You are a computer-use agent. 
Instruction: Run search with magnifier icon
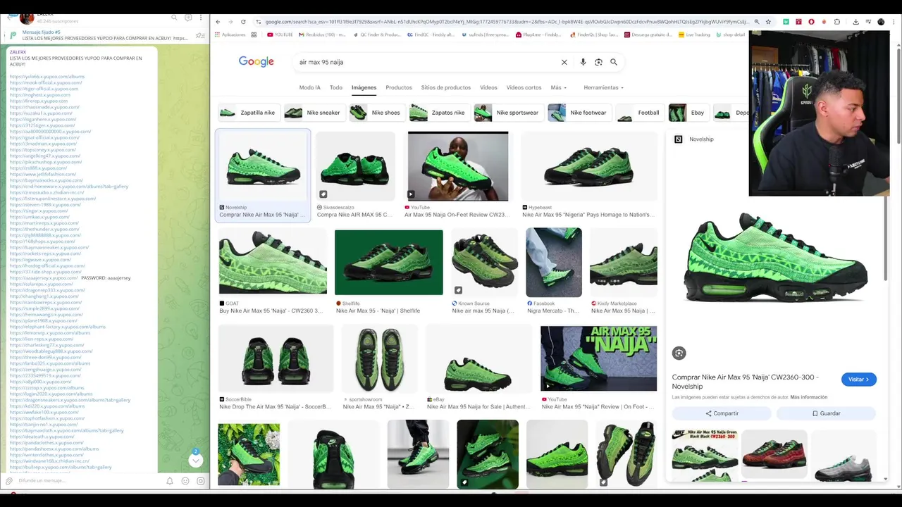coord(614,62)
